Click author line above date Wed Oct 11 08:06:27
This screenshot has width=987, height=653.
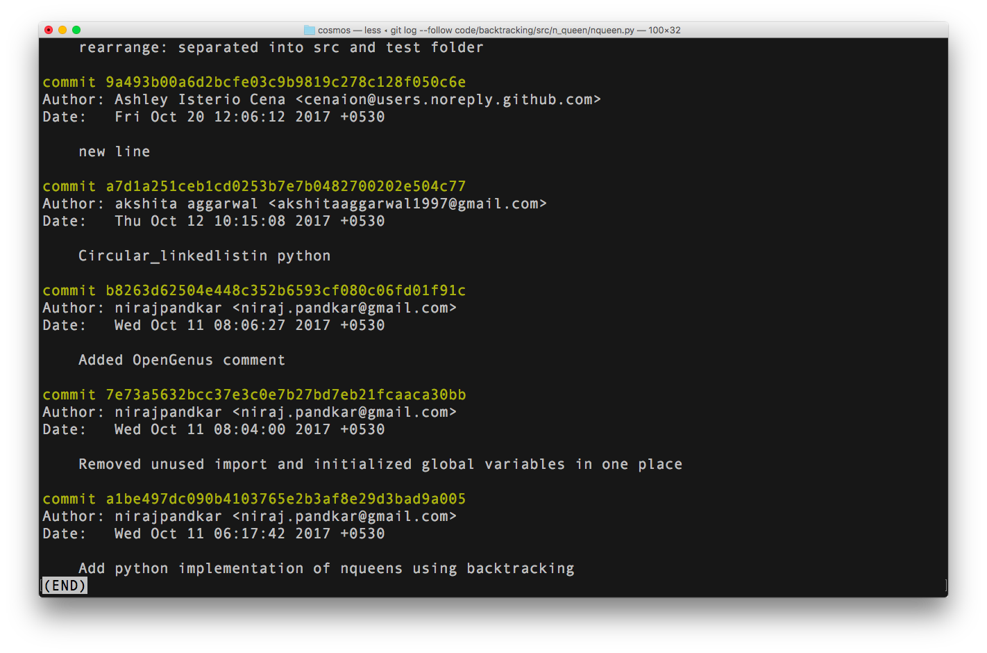(250, 308)
